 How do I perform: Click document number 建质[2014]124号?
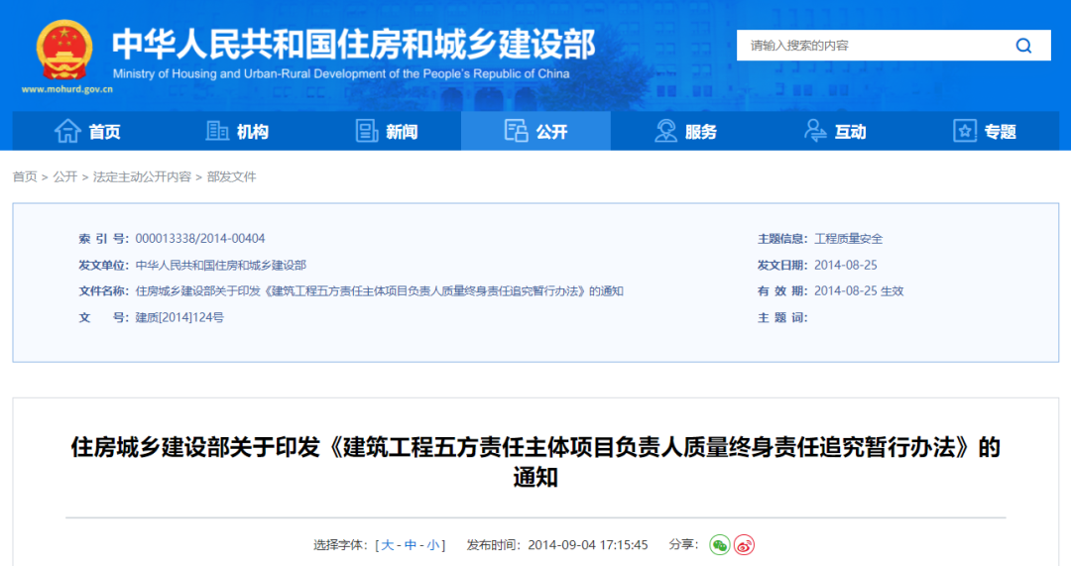click(x=179, y=317)
